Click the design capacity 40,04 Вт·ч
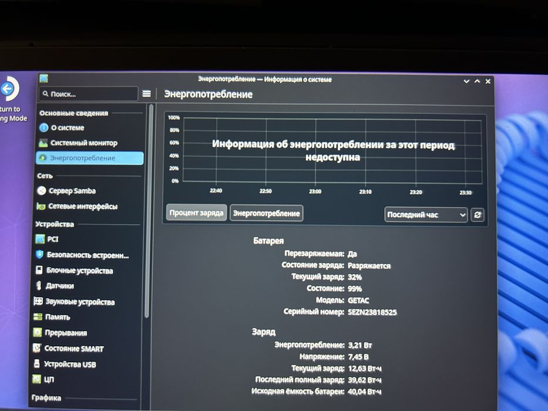Viewport: 548px width, 411px height. (365, 392)
